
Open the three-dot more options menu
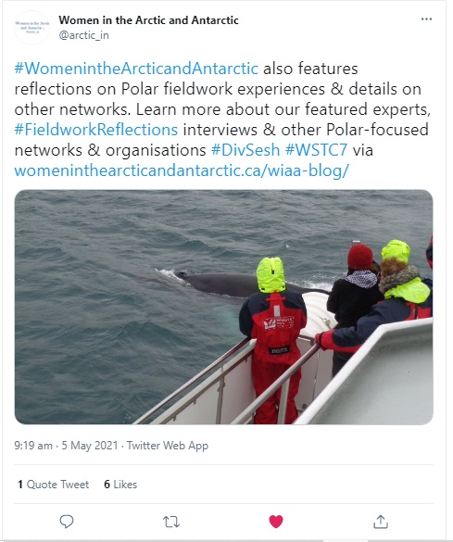point(426,19)
